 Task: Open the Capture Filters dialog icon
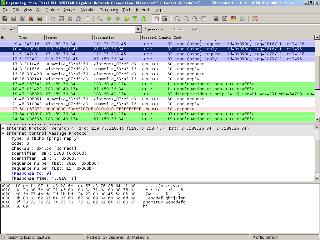pos(216,19)
